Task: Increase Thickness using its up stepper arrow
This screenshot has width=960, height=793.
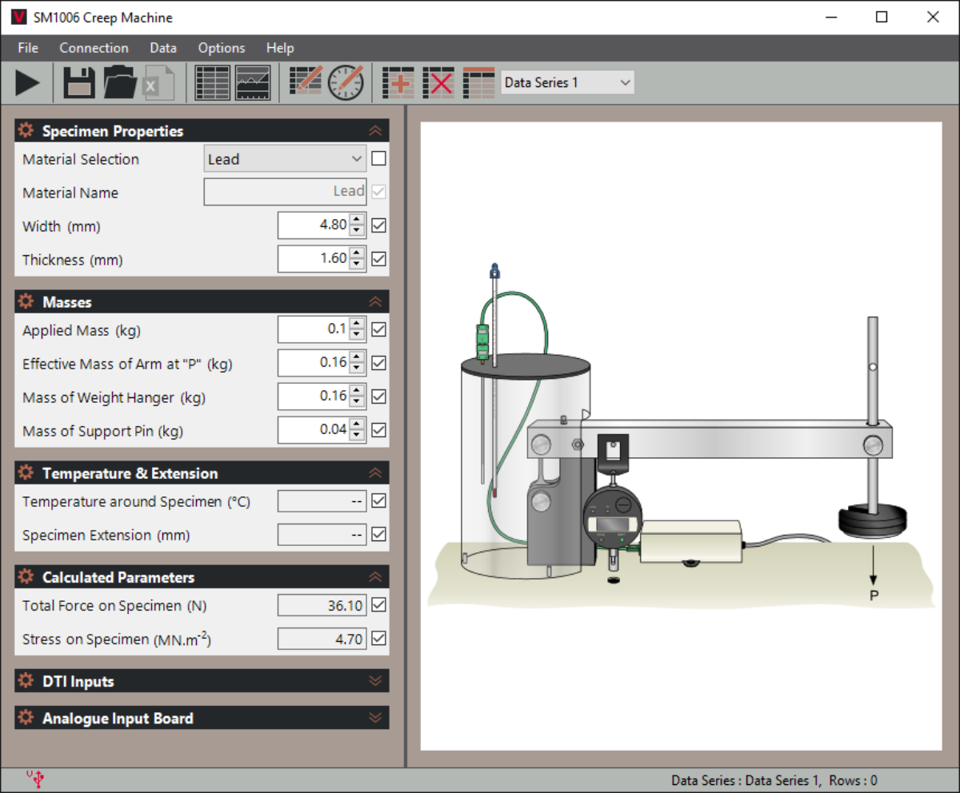Action: [358, 254]
